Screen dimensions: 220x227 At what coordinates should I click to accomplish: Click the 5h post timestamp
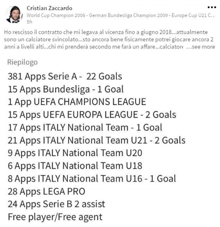click(x=29, y=21)
